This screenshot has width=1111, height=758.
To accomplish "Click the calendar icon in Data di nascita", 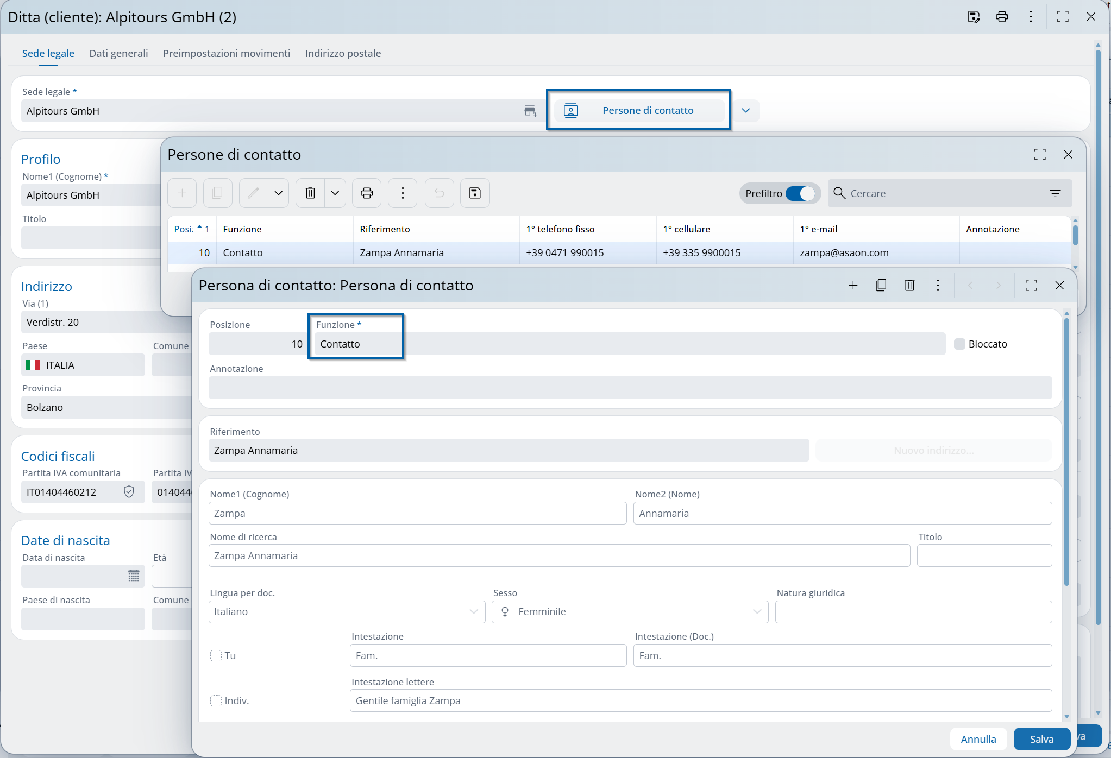I will click(x=134, y=576).
